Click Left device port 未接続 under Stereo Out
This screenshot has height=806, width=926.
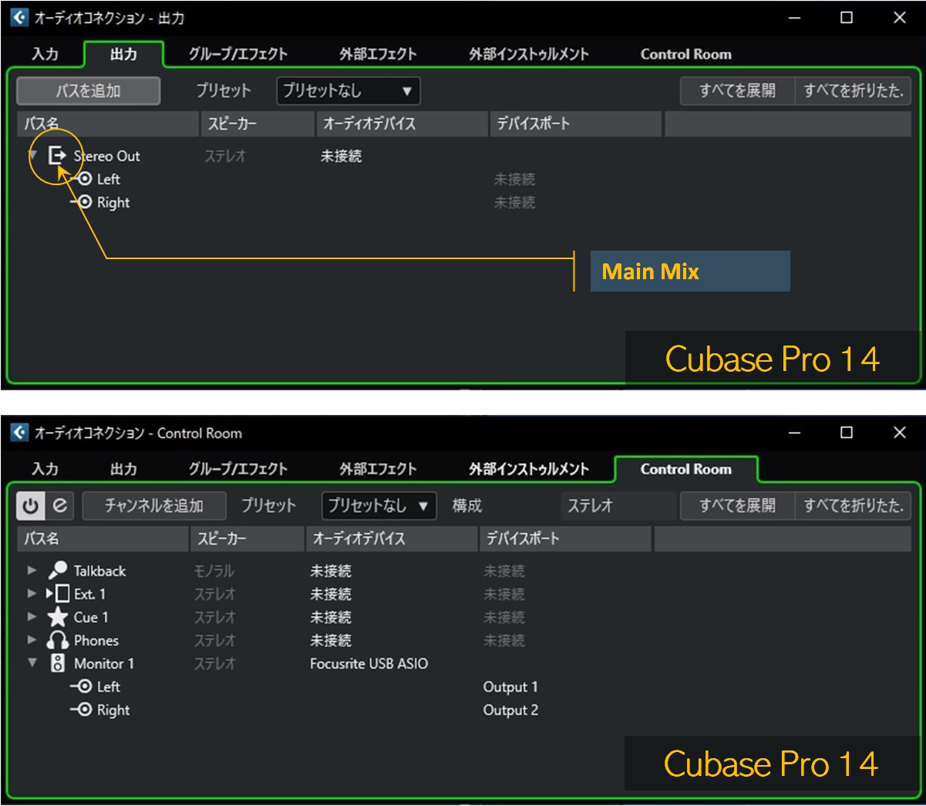click(514, 179)
